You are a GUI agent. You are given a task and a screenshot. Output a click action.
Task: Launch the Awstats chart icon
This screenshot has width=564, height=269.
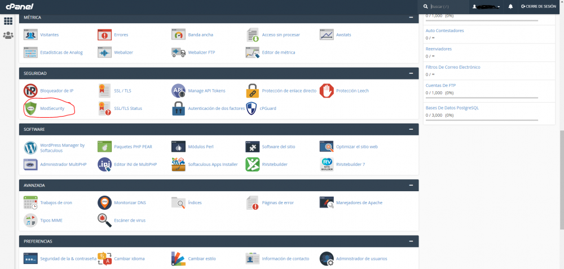pos(327,34)
